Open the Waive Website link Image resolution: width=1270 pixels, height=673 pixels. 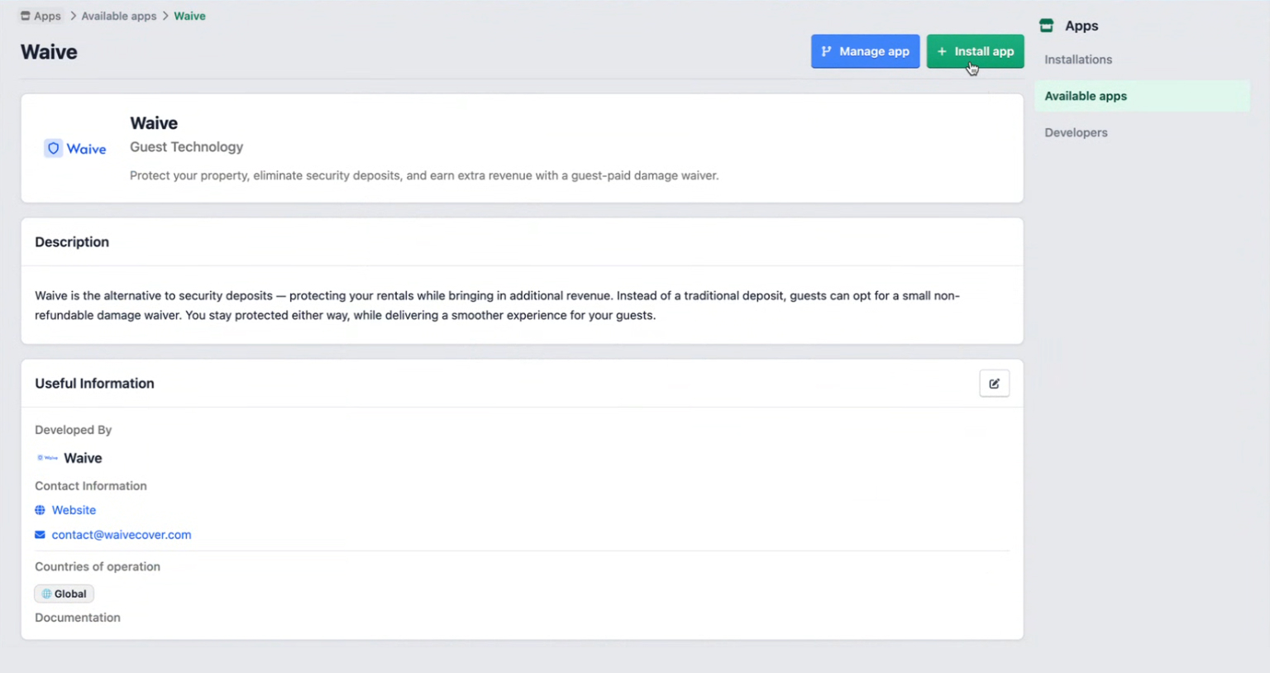pos(74,510)
